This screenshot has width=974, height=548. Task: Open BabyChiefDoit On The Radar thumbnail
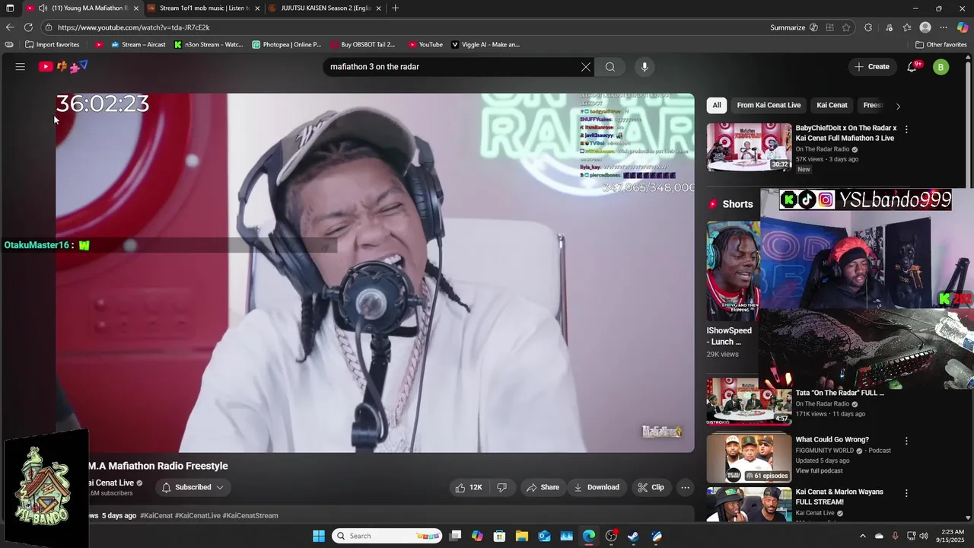749,147
